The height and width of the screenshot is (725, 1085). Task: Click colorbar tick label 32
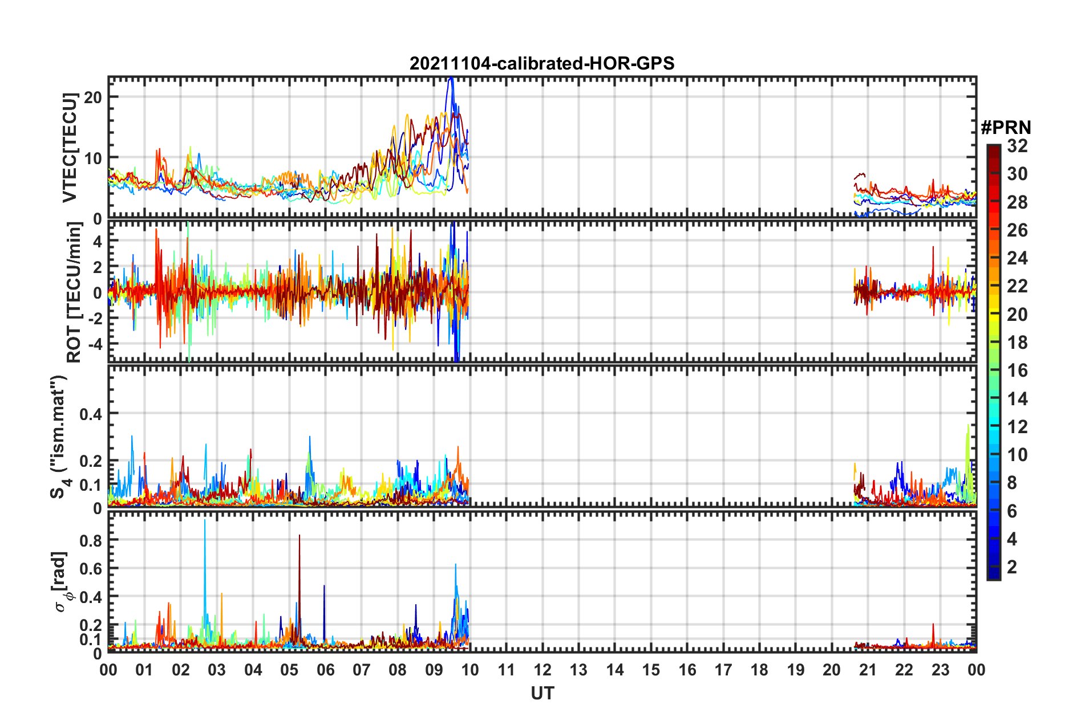point(1017,146)
